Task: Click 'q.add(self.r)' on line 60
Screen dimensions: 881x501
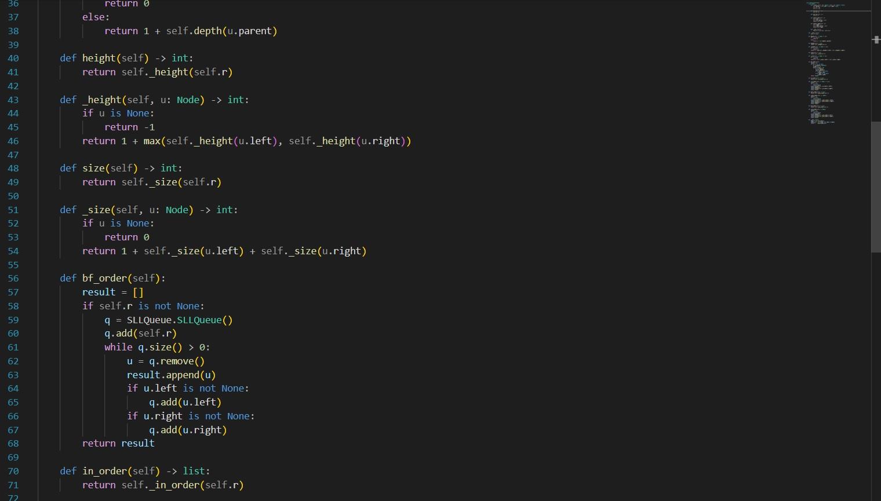Action: [x=141, y=333]
